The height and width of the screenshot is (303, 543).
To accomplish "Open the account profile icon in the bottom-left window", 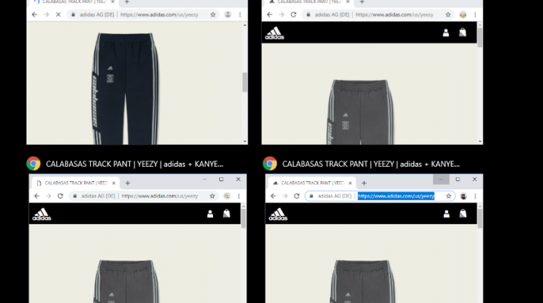I will 210,214.
